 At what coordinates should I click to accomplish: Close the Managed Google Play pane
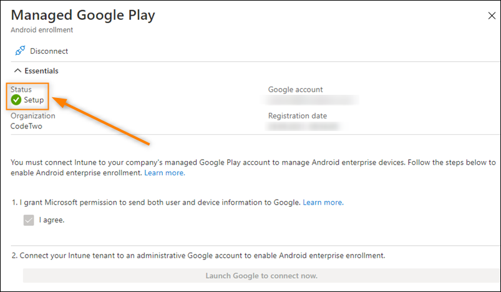[x=492, y=16]
